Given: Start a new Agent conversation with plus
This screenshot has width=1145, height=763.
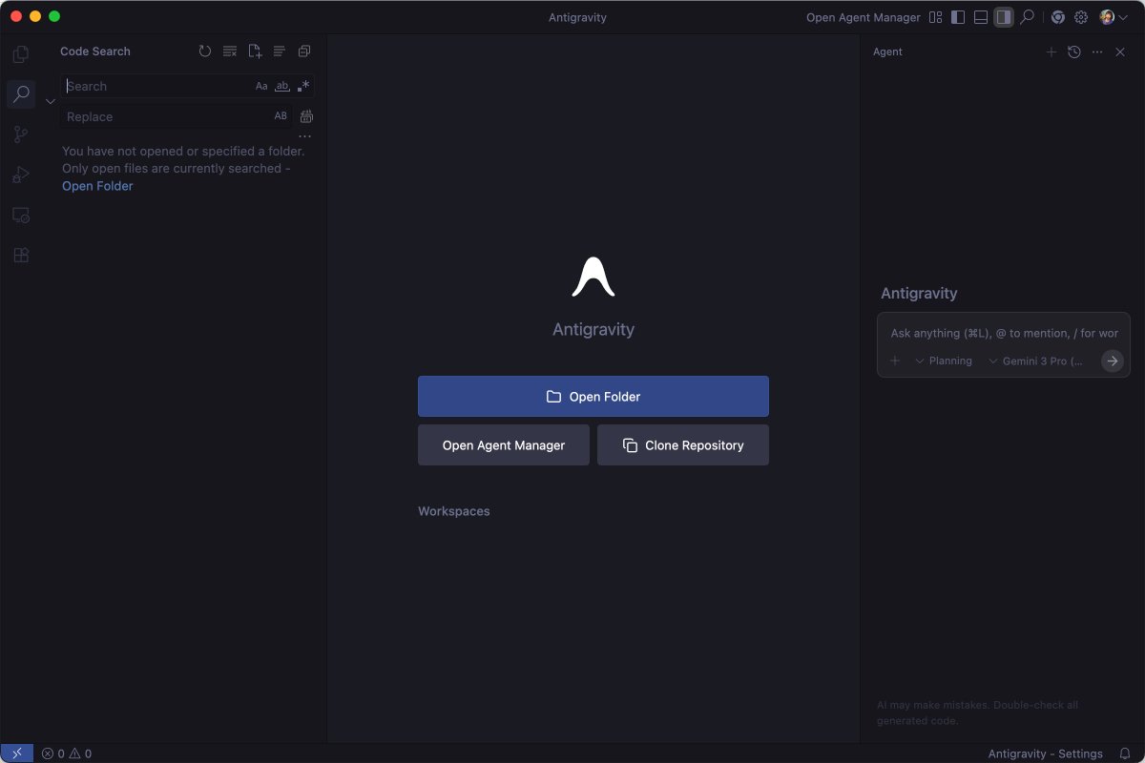Looking at the screenshot, I should click(1051, 52).
